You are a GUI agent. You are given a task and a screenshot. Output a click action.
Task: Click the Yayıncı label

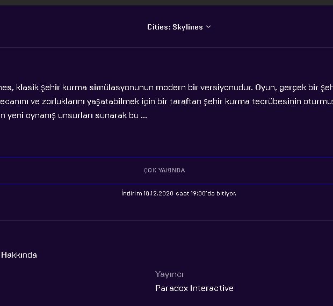[169, 274]
